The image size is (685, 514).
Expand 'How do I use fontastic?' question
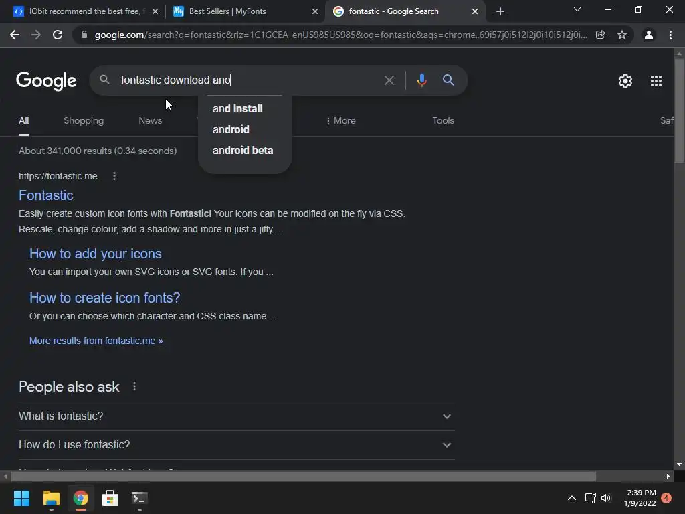tap(236, 445)
